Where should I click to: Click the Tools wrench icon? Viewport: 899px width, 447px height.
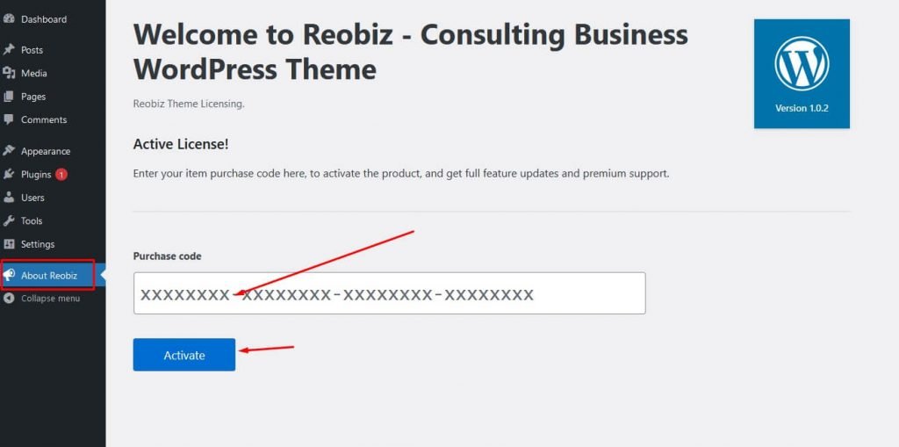[8, 220]
